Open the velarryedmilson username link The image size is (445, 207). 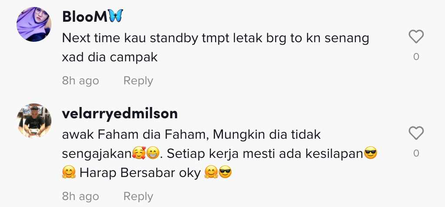coord(120,114)
